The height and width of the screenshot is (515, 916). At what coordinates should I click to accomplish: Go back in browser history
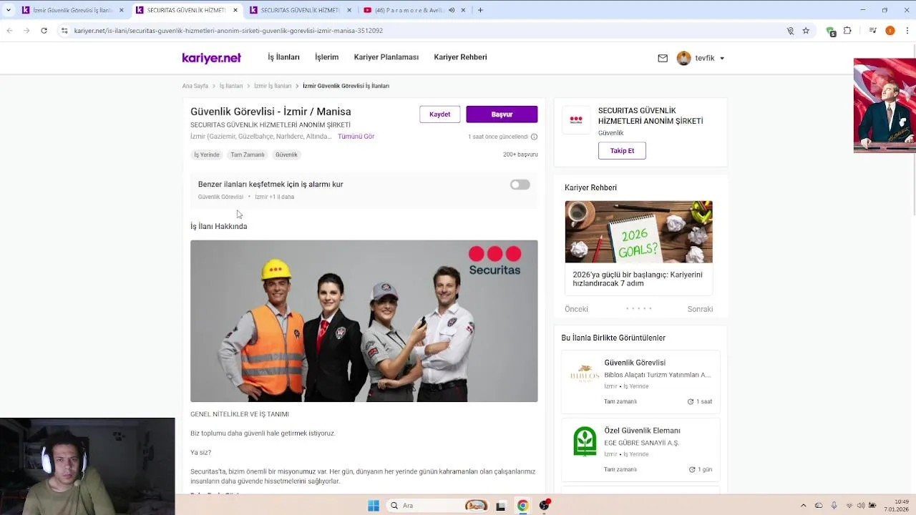coord(9,31)
